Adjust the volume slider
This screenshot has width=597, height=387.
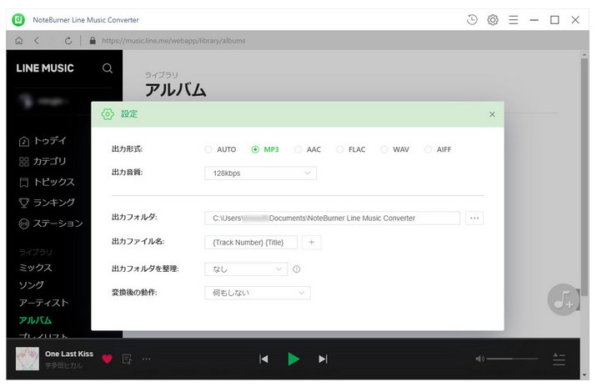click(x=512, y=359)
